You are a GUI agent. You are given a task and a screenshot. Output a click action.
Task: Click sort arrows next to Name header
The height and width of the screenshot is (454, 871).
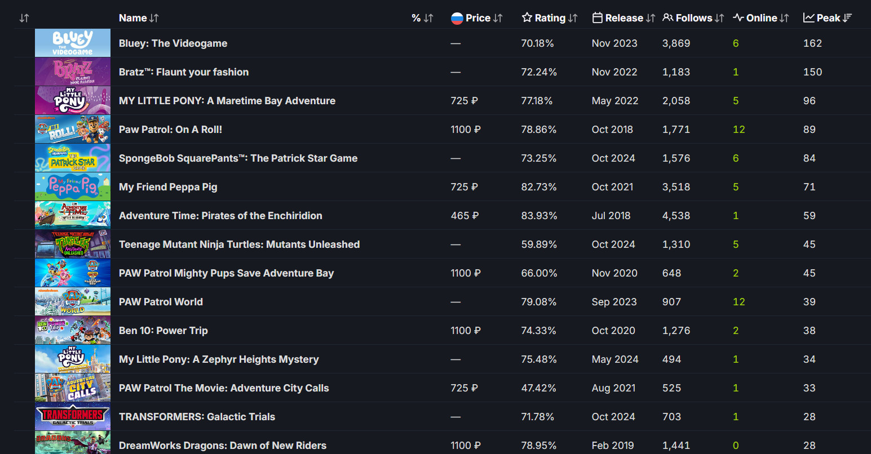154,18
